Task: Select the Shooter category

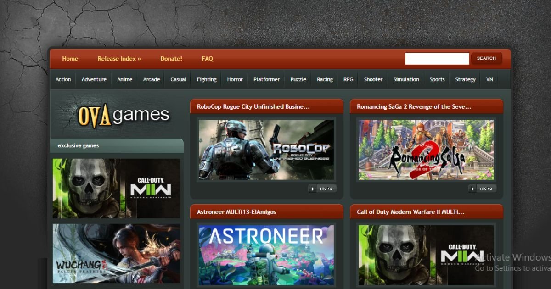Action: click(373, 79)
